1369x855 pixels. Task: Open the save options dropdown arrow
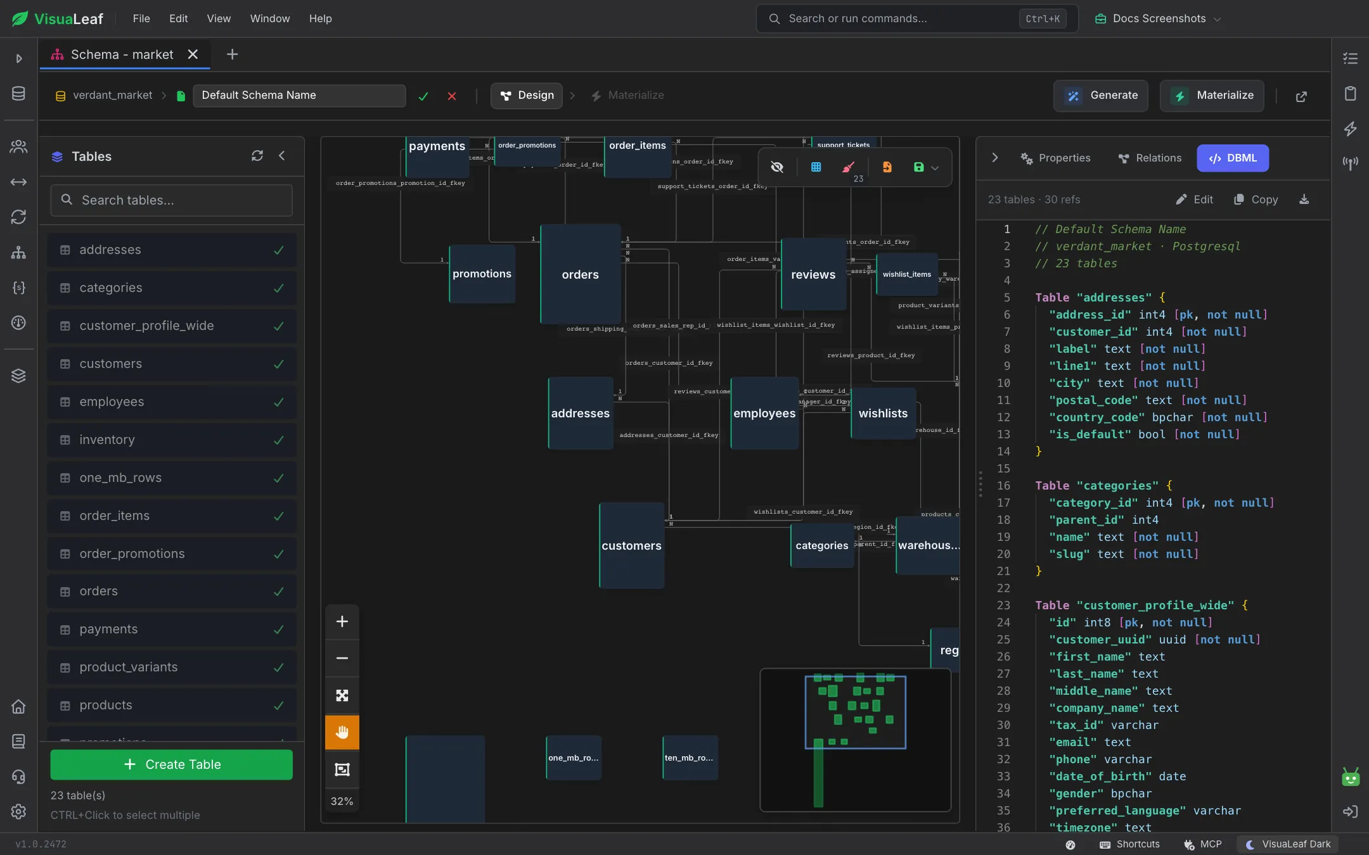[935, 168]
